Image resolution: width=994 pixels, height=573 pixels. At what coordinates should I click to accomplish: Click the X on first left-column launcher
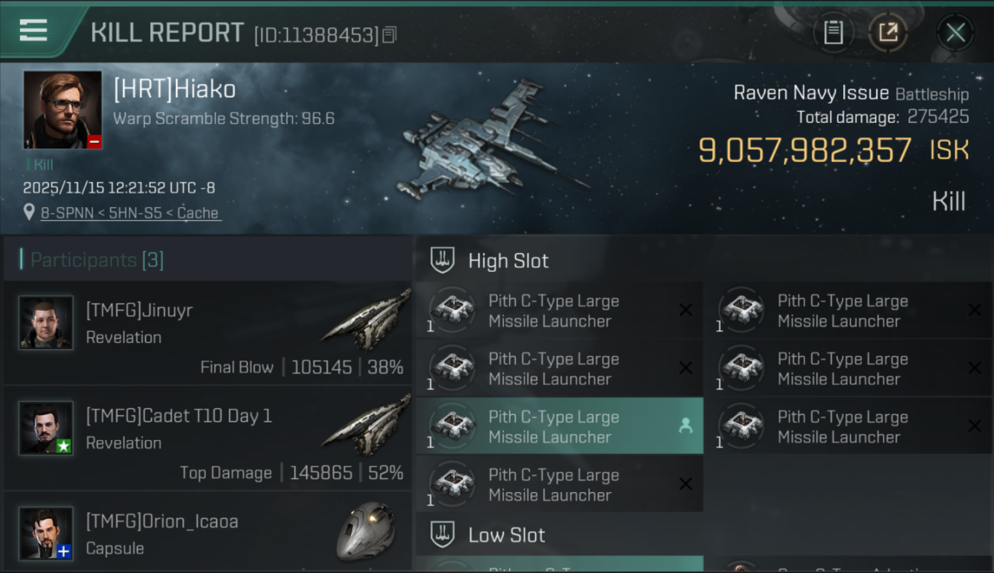point(685,309)
